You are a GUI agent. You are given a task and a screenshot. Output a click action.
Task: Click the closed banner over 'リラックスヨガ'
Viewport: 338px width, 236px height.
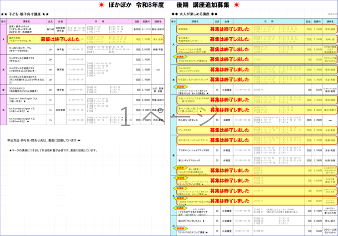coord(257,130)
